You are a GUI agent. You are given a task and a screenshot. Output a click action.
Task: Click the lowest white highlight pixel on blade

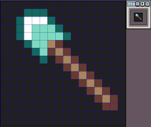tap(28, 36)
